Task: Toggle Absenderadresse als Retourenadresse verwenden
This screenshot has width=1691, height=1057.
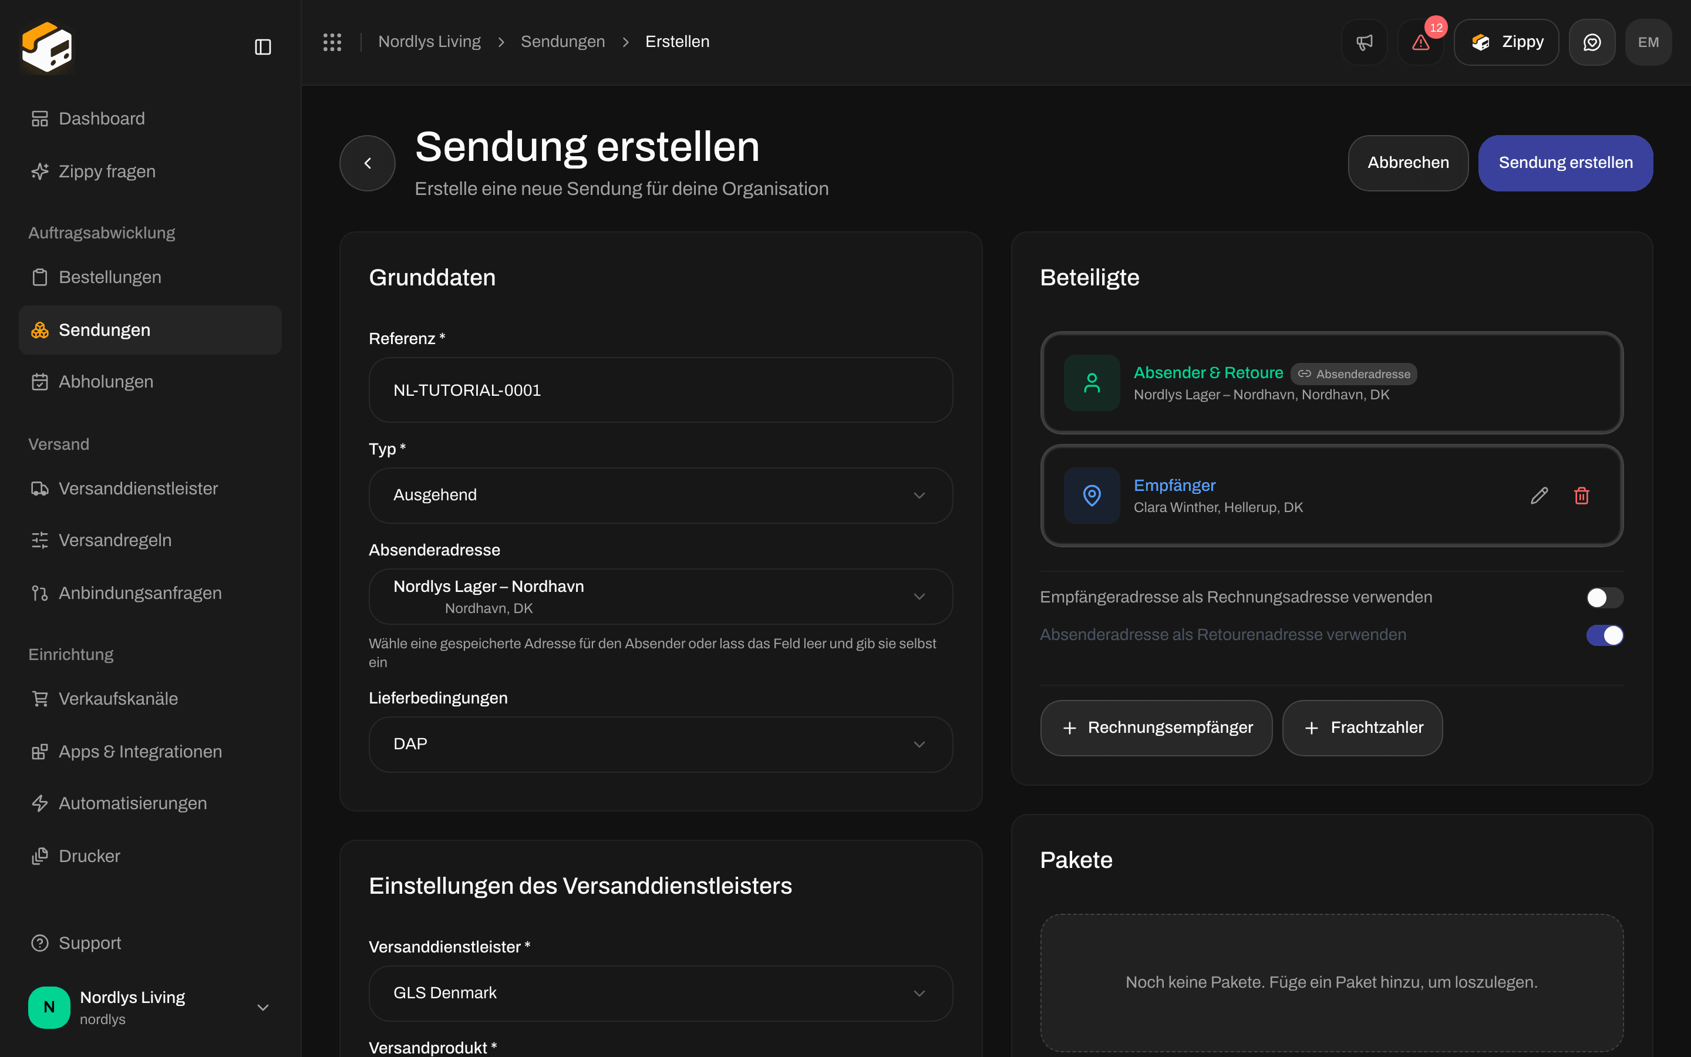Action: 1605,635
